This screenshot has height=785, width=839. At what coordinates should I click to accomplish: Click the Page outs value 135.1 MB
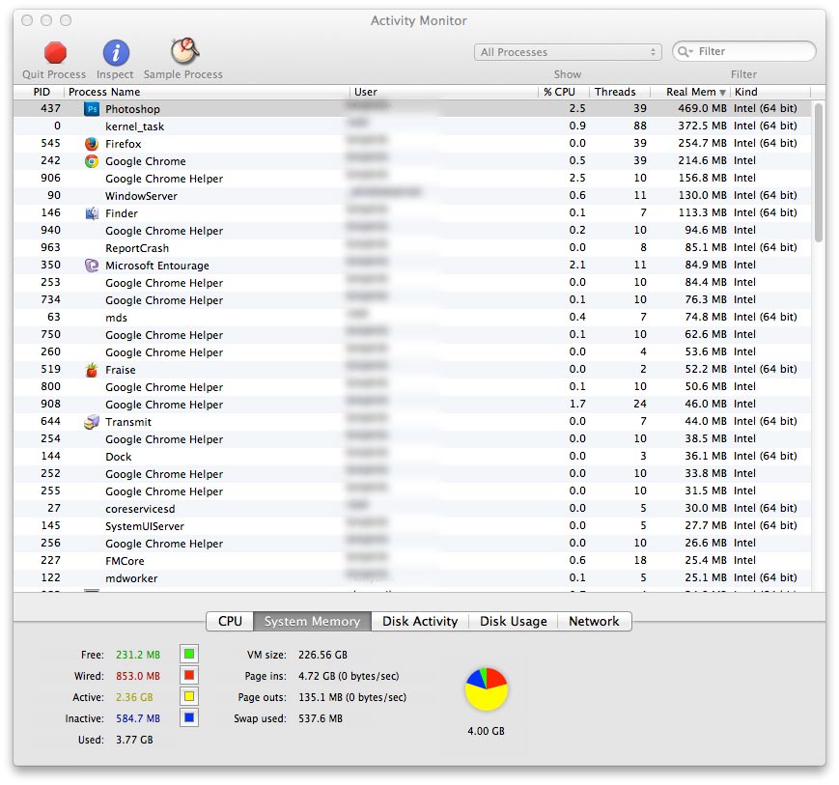coord(352,698)
